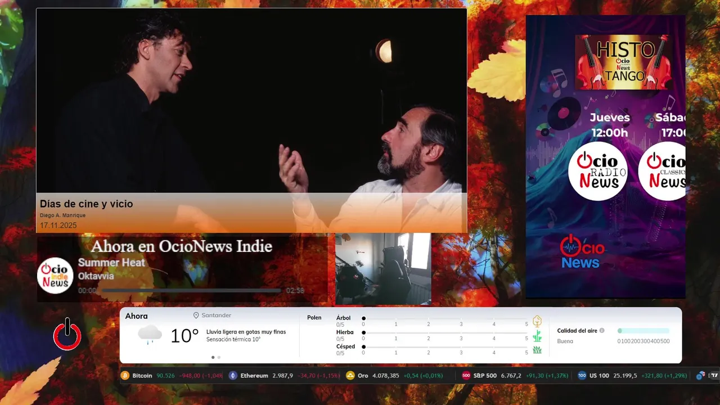720x405 pixels.
Task: Click the air quality index bar
Action: click(x=643, y=331)
